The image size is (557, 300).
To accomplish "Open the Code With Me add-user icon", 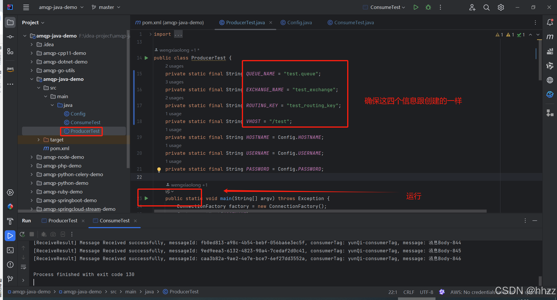I will pyautogui.click(x=472, y=7).
